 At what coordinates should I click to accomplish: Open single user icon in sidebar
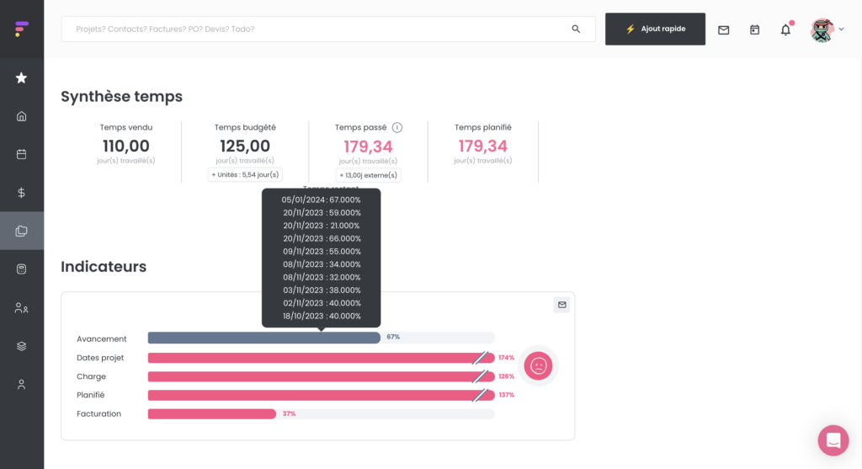[x=21, y=384]
